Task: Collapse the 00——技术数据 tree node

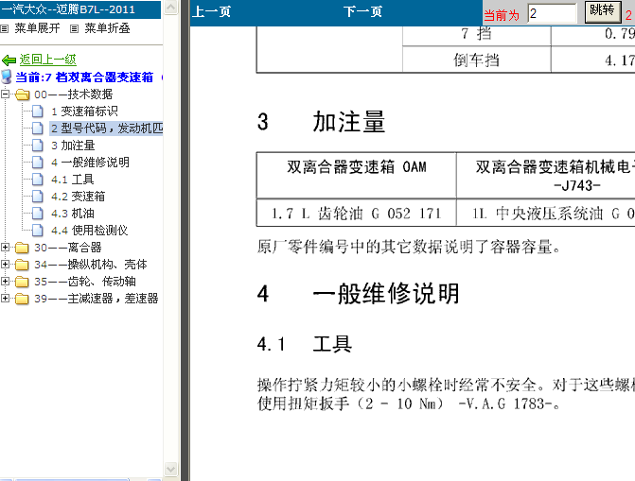Action: pyautogui.click(x=5, y=94)
